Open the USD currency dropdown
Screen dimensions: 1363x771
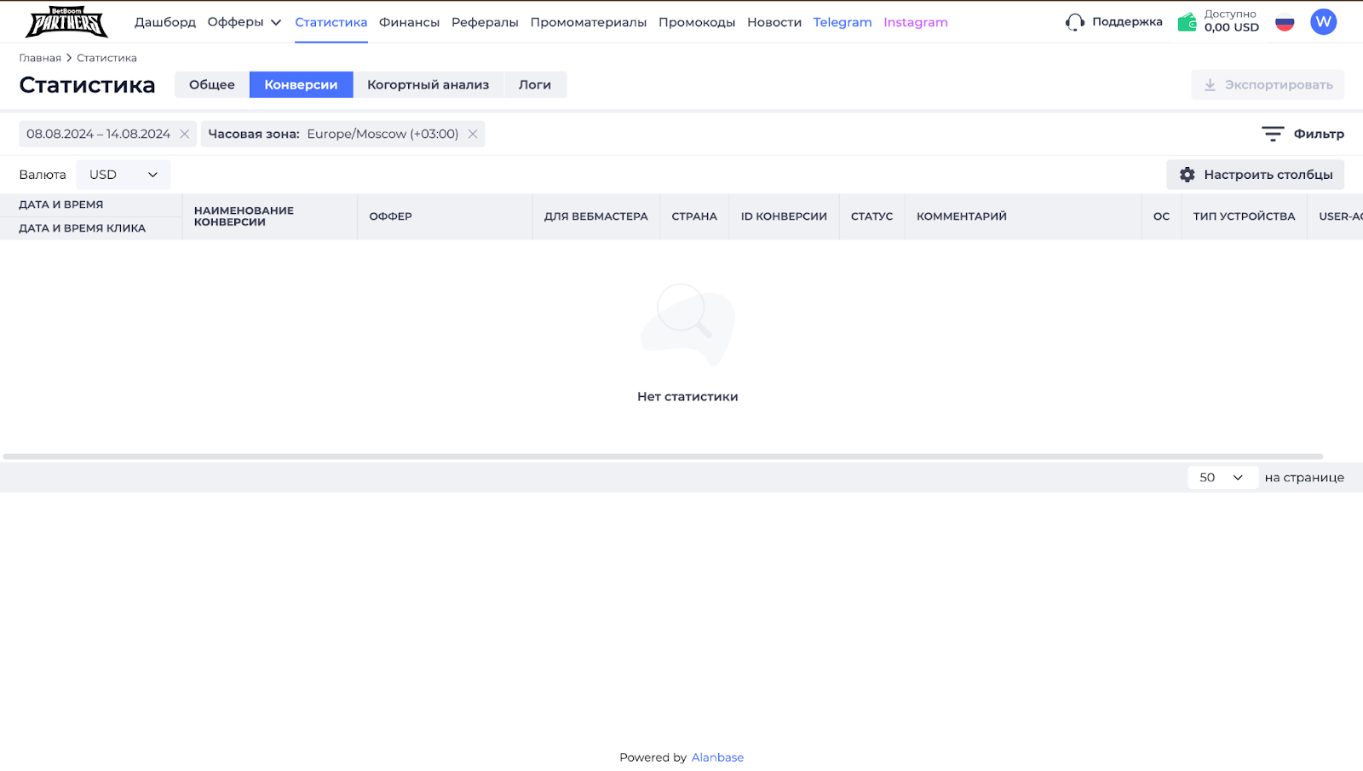click(124, 175)
